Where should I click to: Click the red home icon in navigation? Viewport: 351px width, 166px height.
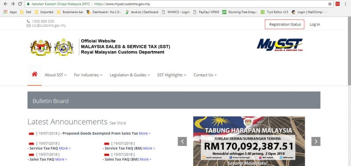(x=35, y=74)
